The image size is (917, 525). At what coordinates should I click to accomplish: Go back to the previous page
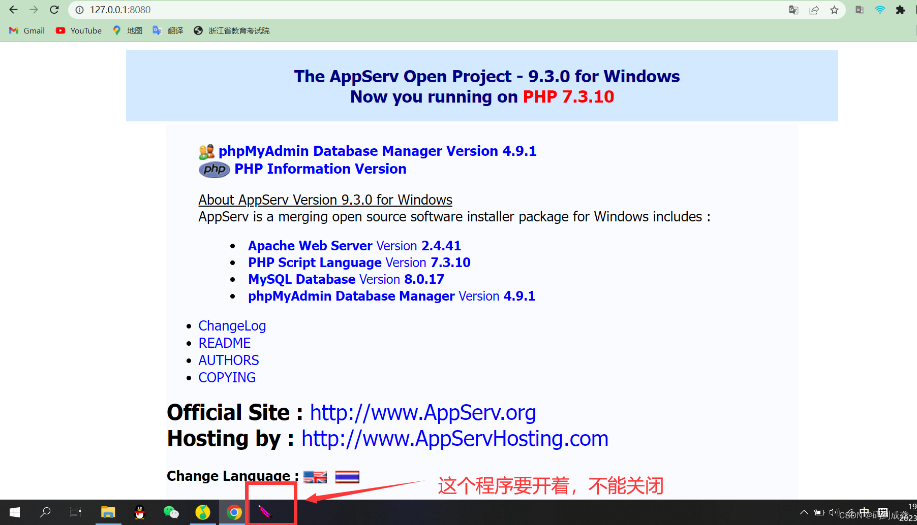pos(14,10)
